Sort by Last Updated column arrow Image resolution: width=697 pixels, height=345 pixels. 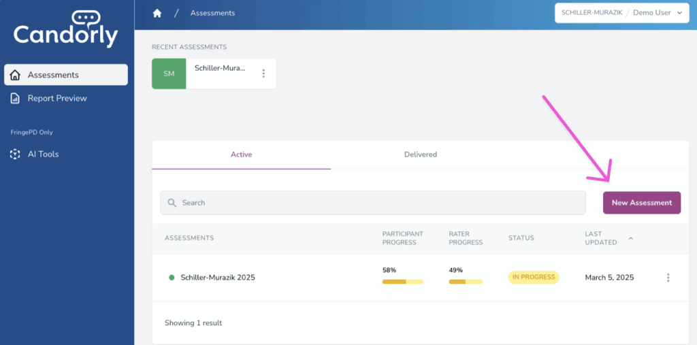(630, 238)
